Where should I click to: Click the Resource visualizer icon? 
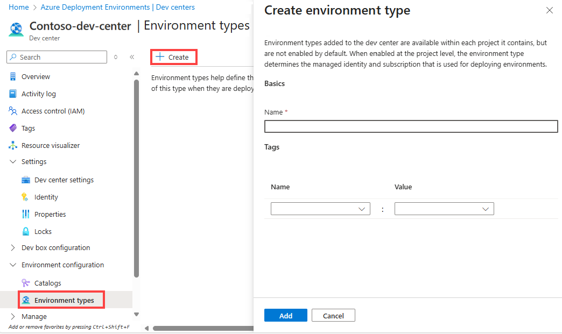[13, 145]
